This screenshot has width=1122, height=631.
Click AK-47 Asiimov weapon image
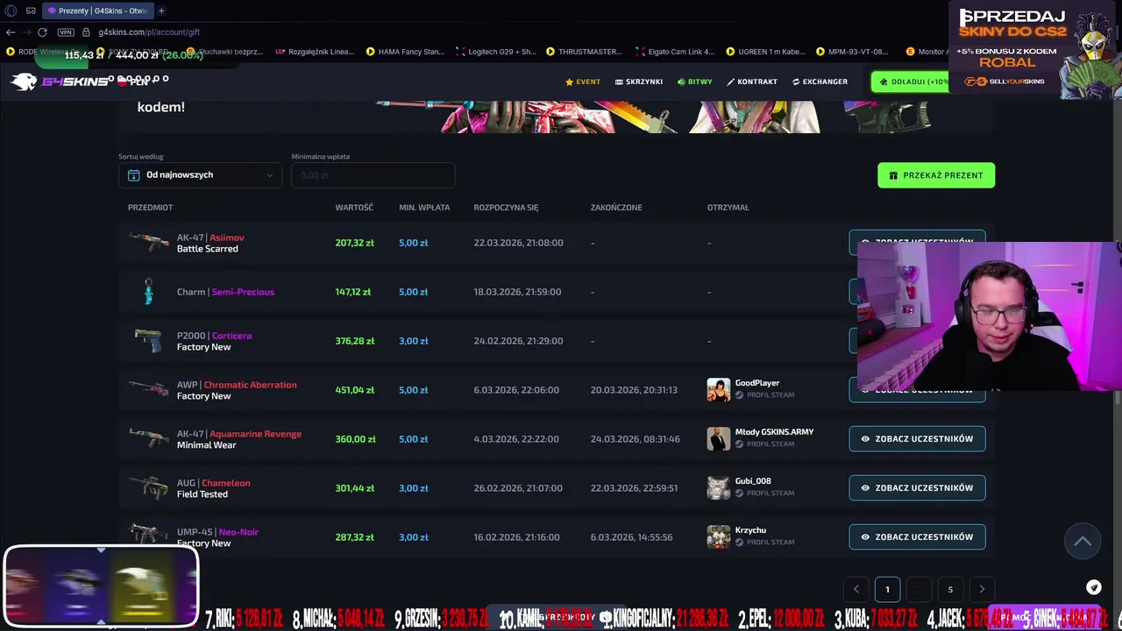coord(148,242)
